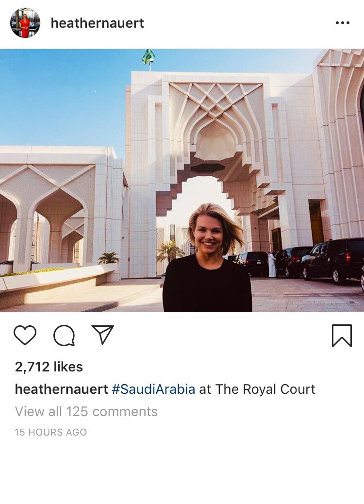
Task: Click the heathernauert username in the caption
Action: (x=61, y=389)
